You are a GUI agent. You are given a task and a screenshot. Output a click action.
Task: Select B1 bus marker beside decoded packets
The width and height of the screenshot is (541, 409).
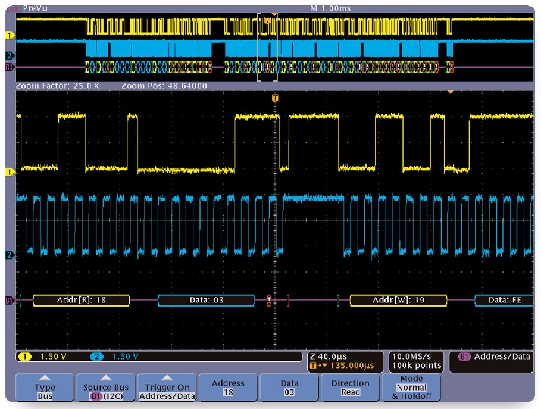click(9, 301)
